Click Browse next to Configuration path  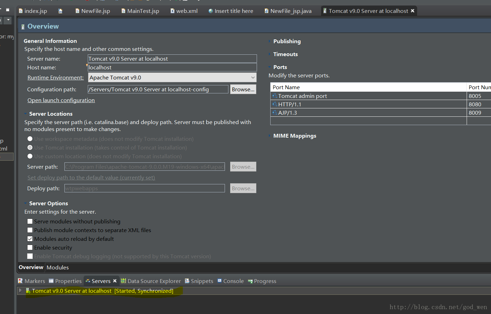[x=243, y=89]
